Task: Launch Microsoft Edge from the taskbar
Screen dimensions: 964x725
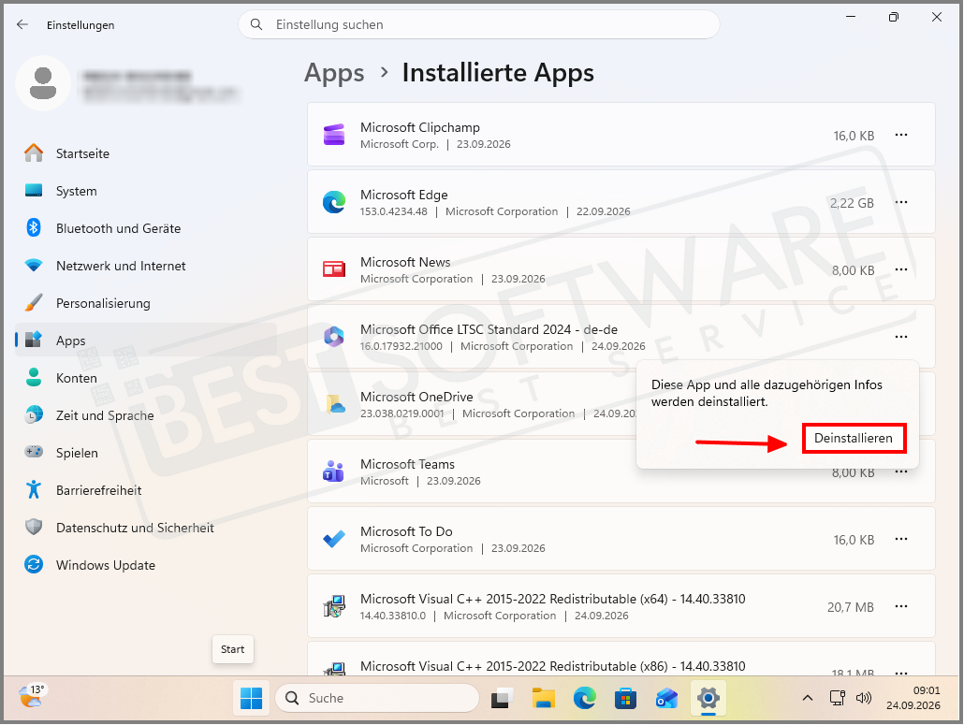Action: pyautogui.click(x=585, y=698)
